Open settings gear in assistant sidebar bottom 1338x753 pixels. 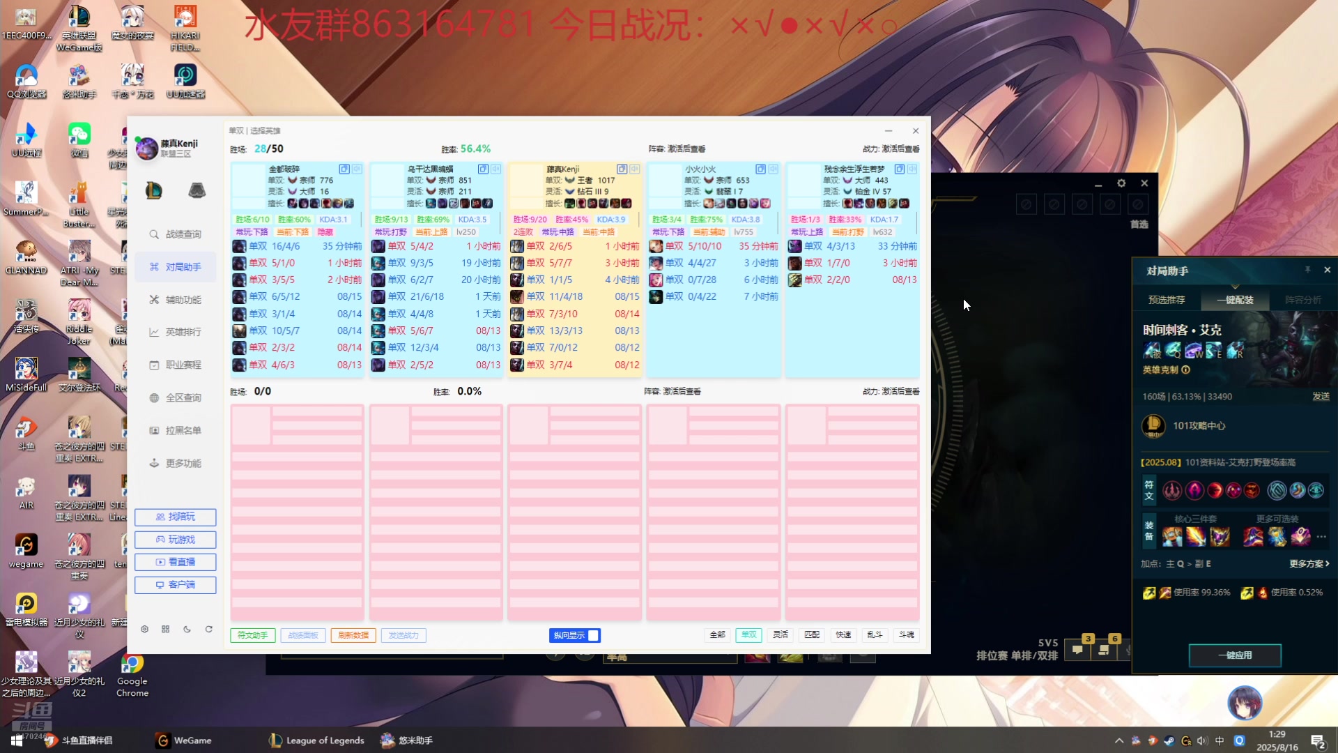(x=144, y=630)
